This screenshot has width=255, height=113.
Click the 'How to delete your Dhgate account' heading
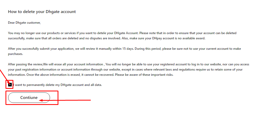point(42,12)
